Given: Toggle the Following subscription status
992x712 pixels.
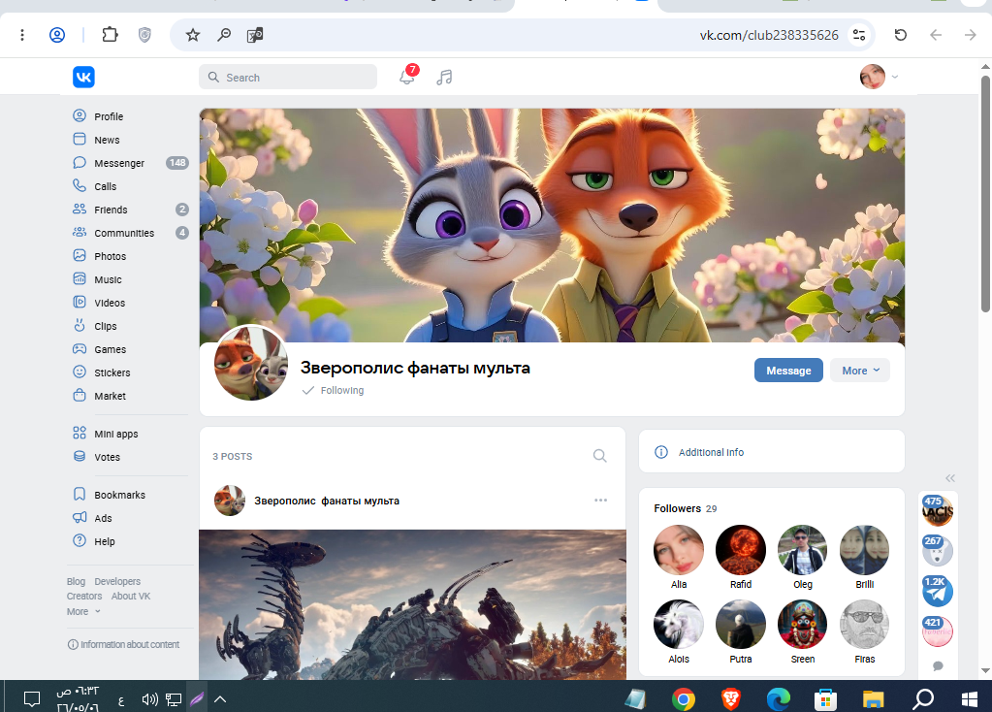Looking at the screenshot, I should [334, 391].
